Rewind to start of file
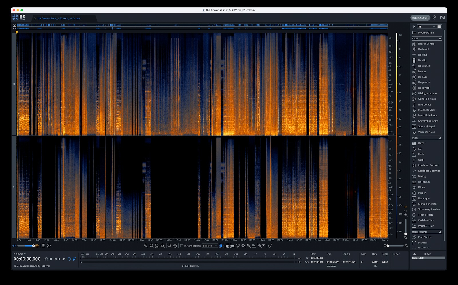The height and width of the screenshot is (285, 458). 55,259
